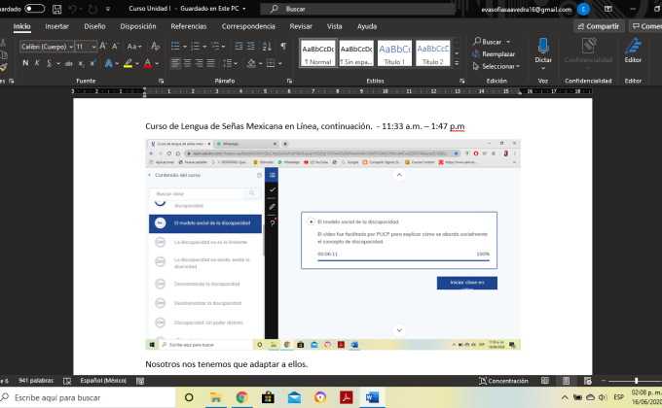This screenshot has height=408, width=662.
Task: Align text left
Action: pos(175,63)
